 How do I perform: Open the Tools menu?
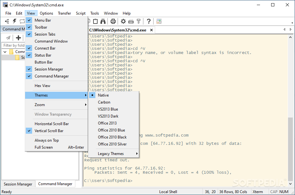pyautogui.click(x=94, y=13)
